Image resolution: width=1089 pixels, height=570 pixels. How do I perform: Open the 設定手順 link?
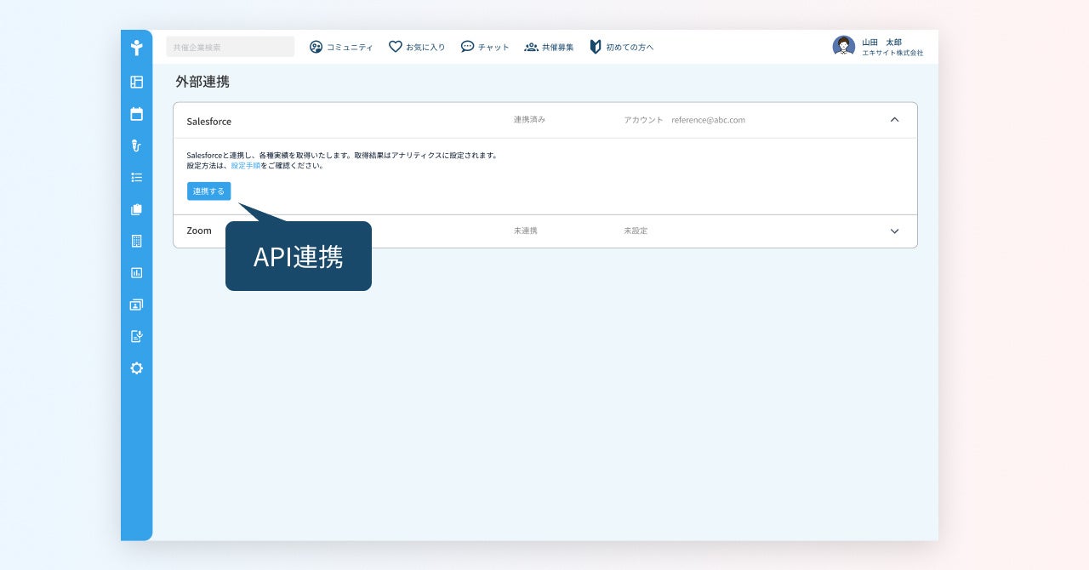[x=246, y=166]
